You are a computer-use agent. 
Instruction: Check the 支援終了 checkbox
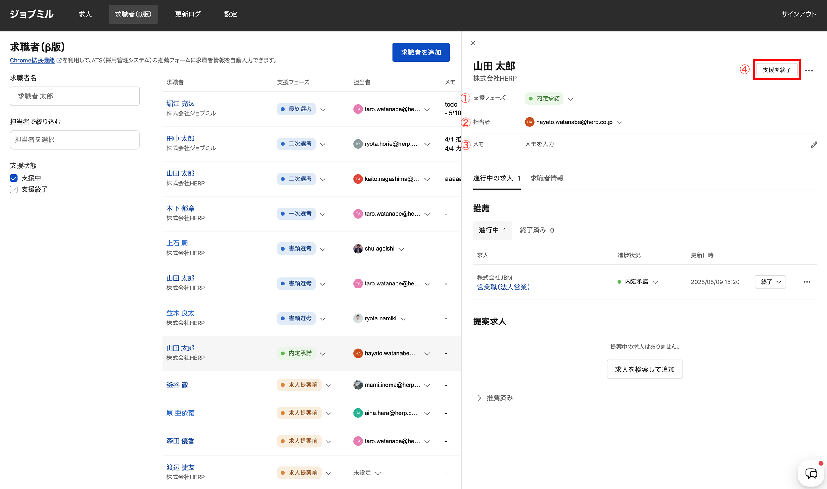[14, 189]
